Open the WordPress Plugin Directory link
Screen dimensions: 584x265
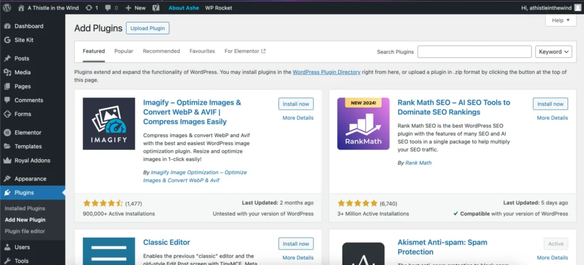[x=326, y=72]
